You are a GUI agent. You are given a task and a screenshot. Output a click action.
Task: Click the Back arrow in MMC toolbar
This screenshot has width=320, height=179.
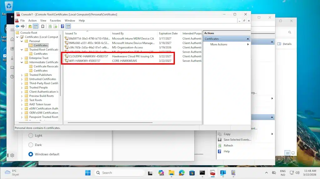point(18,27)
